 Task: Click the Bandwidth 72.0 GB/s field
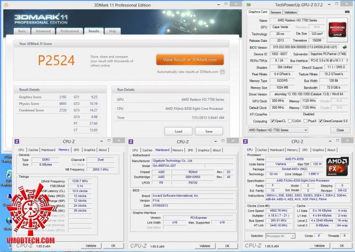point(333,88)
